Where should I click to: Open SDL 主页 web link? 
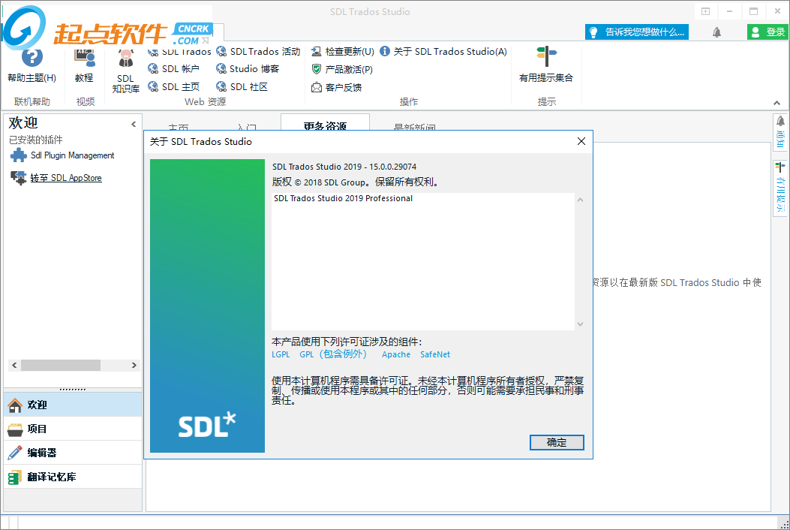point(174,87)
